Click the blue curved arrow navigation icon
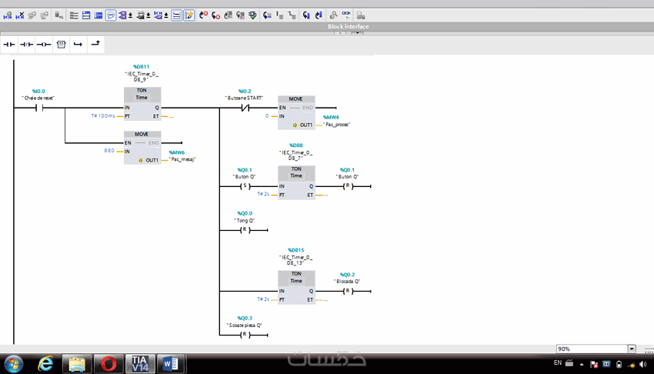The height and width of the screenshot is (374, 654). 306,15
